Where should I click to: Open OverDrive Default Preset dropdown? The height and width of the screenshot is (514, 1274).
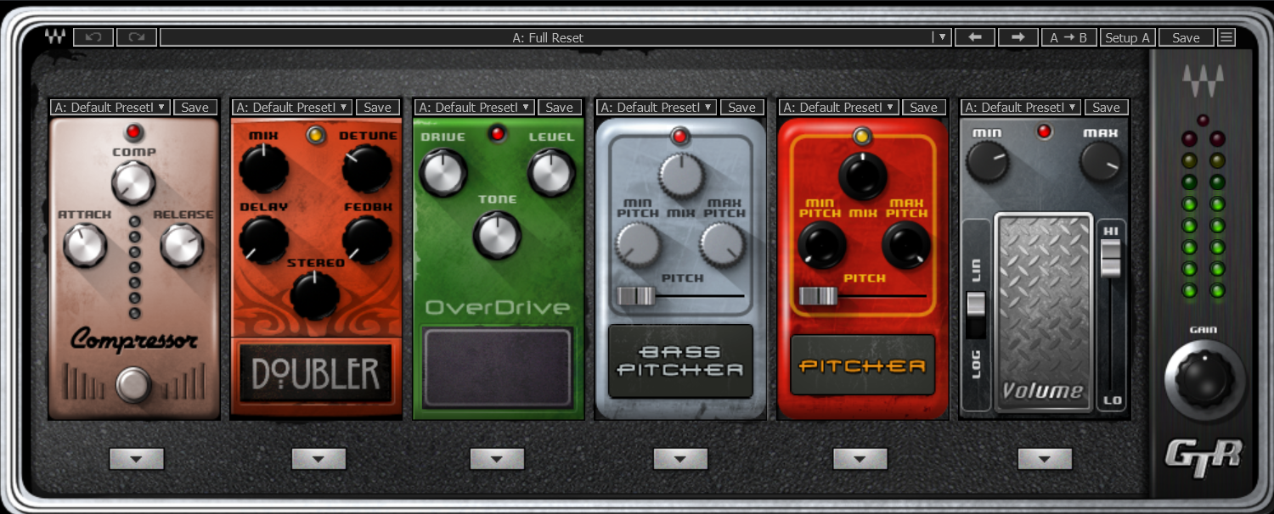[x=475, y=107]
